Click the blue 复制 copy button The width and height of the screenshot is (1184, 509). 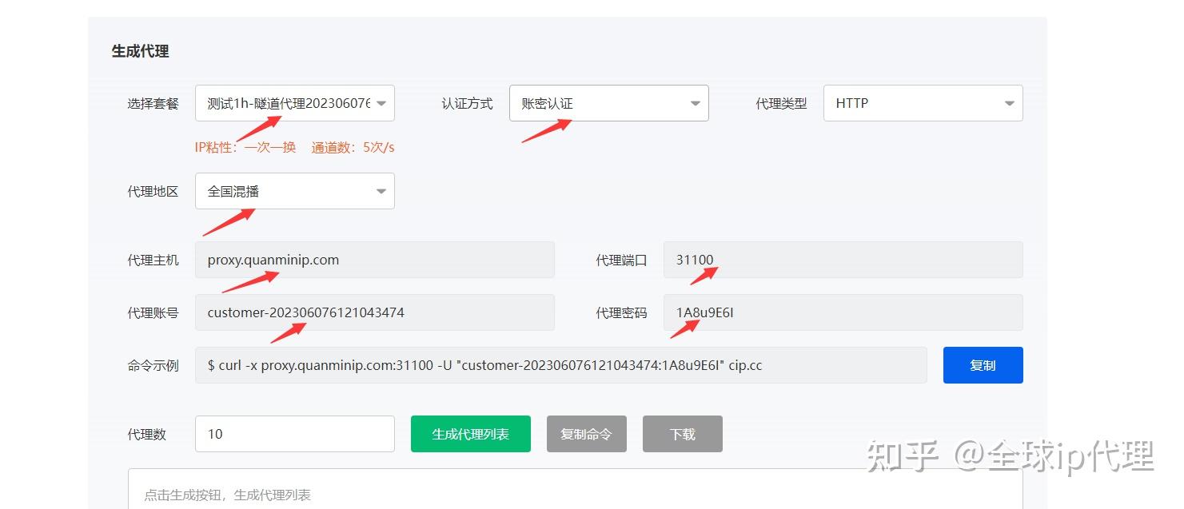click(x=983, y=364)
